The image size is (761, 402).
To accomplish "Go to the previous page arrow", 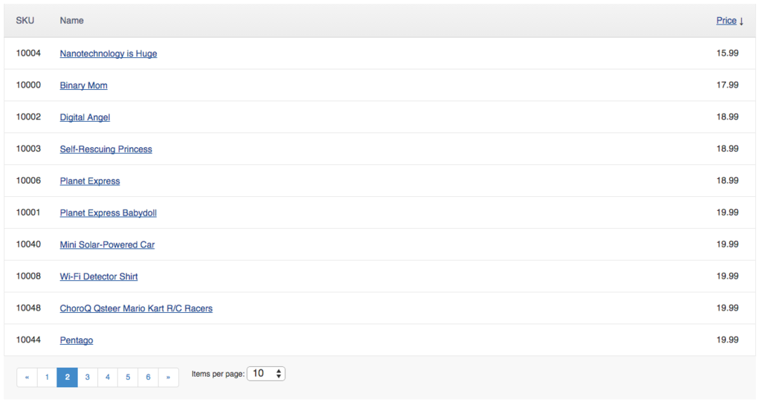I will (27, 377).
